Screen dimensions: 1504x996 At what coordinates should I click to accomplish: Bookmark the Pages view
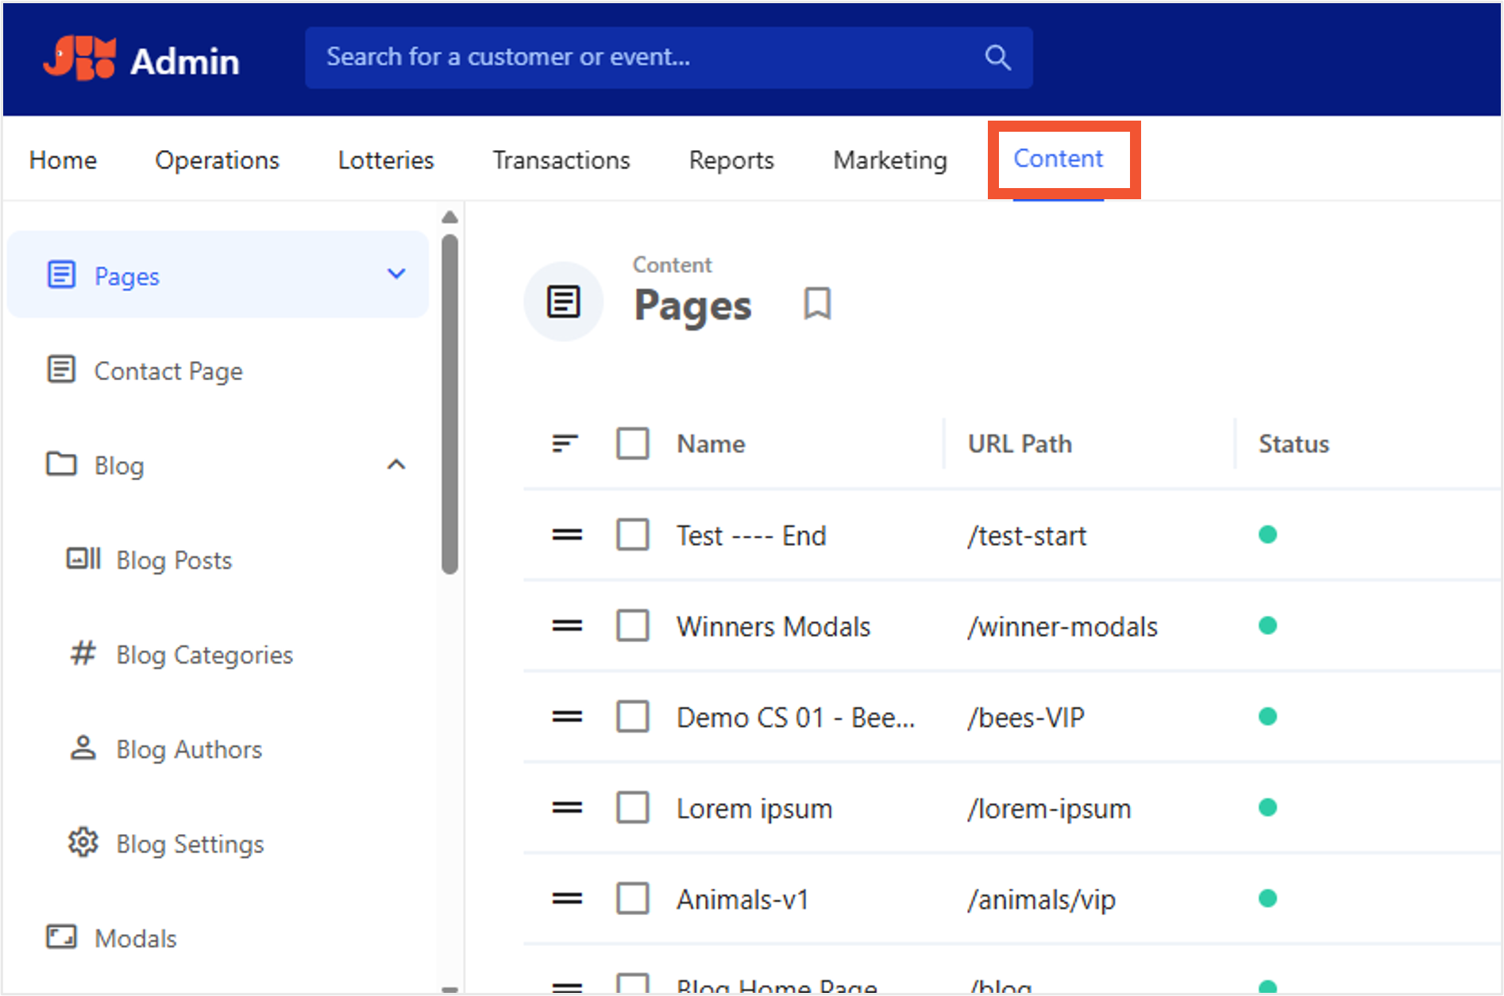pyautogui.click(x=817, y=304)
